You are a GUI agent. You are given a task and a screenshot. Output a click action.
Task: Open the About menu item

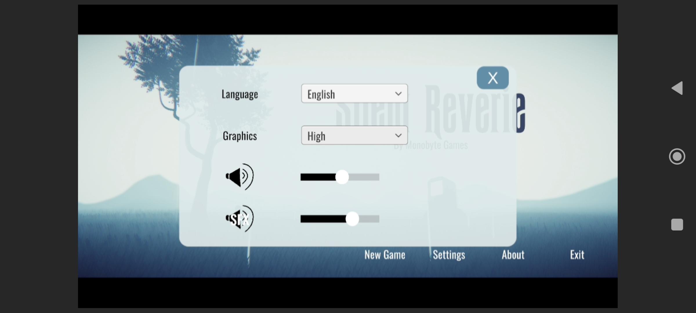(513, 255)
